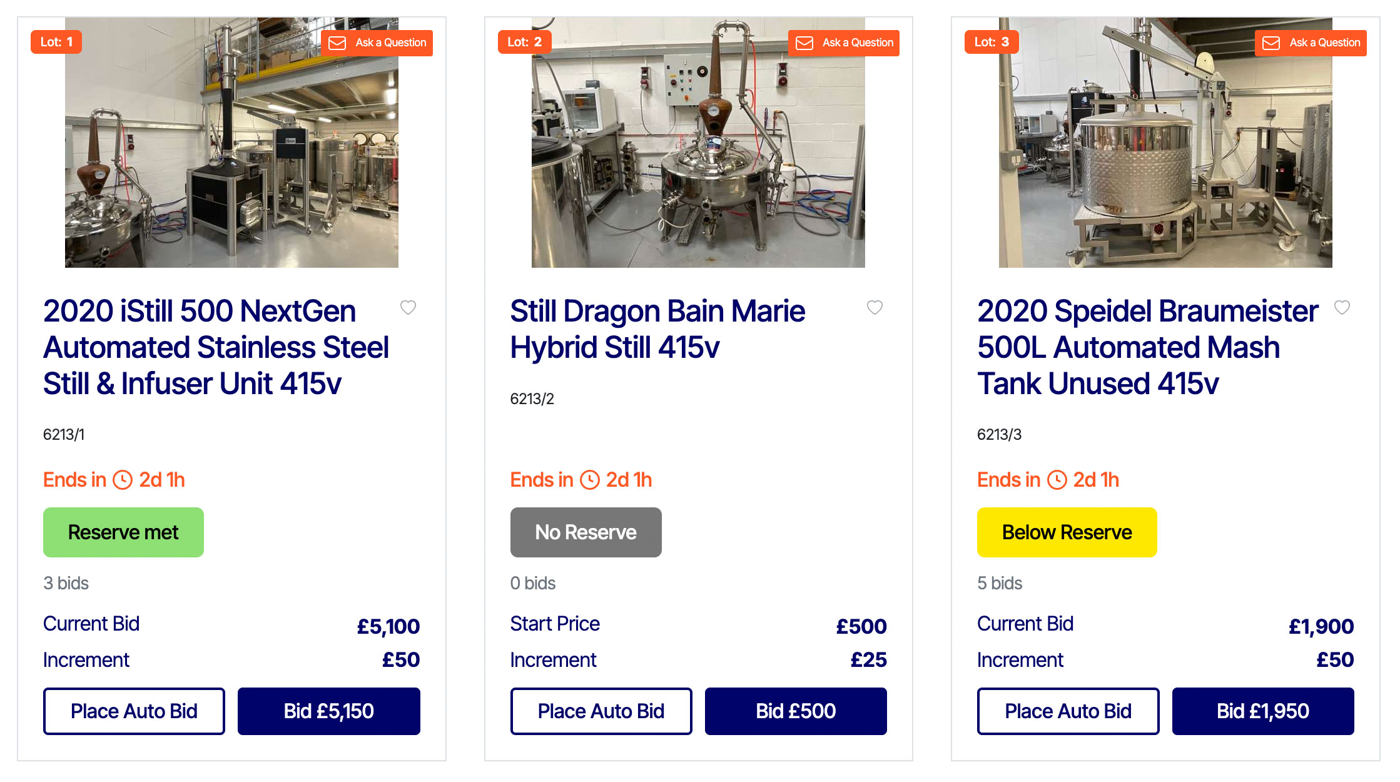1400x782 pixels.
Task: Bid £500 on the Still Dragon still
Action: [x=796, y=711]
